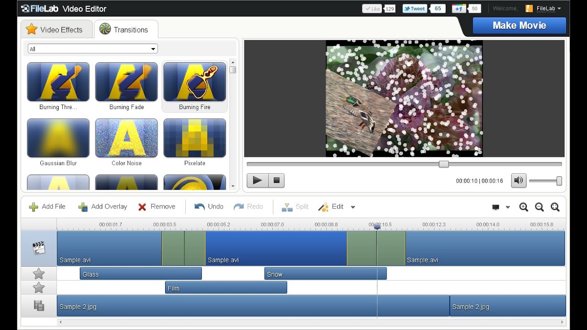Select the Snow effect clip
587x330 pixels.
tap(325, 274)
